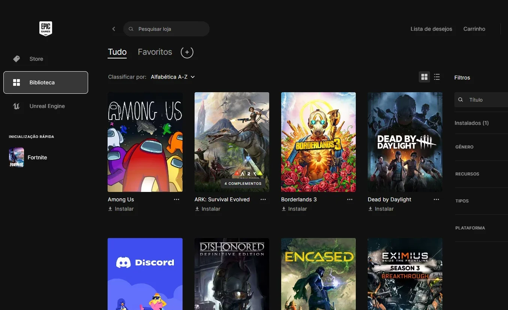
Task: Select Biblioteca in the sidebar
Action: point(46,82)
